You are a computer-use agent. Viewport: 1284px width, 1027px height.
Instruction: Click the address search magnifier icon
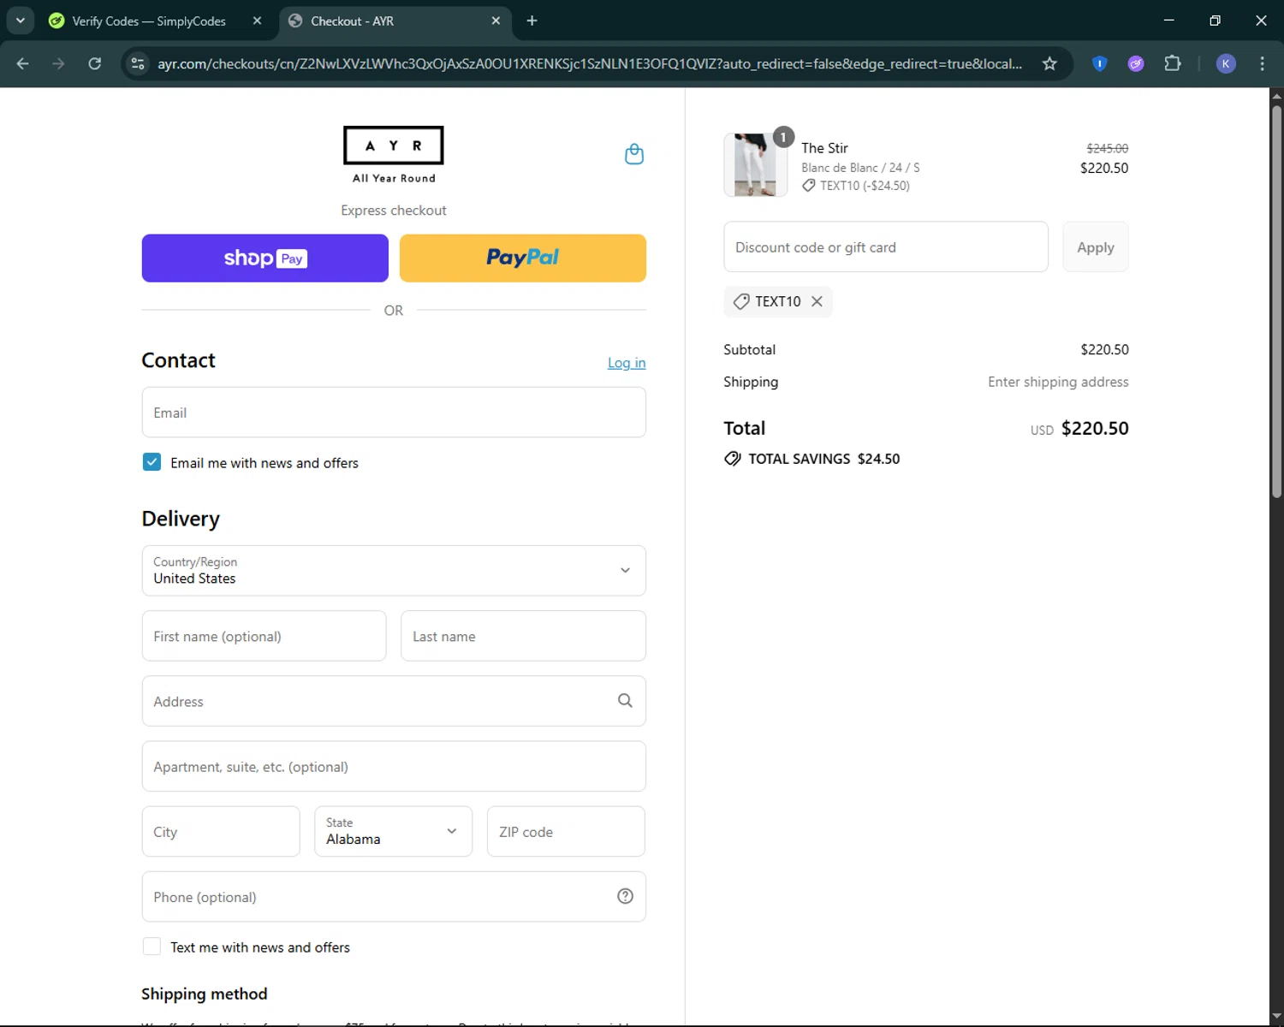pyautogui.click(x=625, y=701)
